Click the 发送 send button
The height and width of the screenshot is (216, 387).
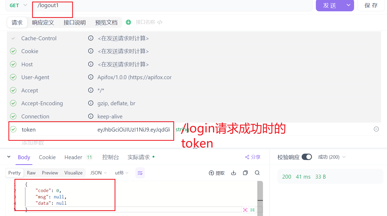coord(330,5)
